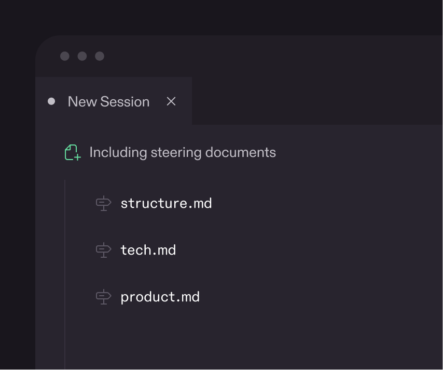Click the file-plus steering documents icon

pos(72,152)
